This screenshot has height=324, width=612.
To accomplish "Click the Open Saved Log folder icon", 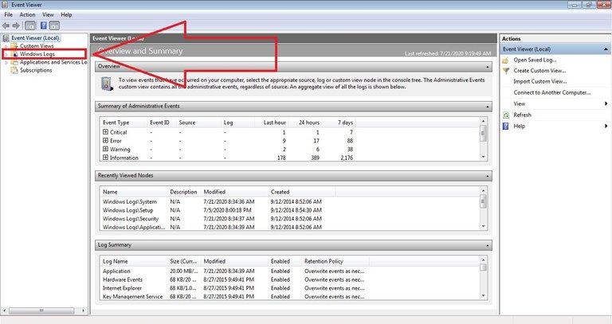I will [506, 60].
